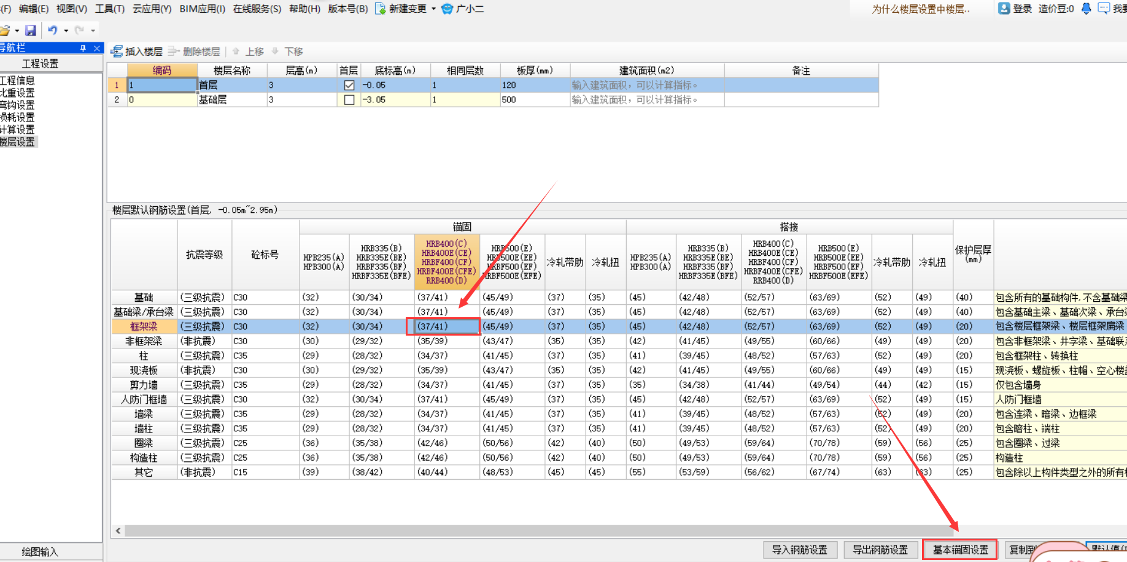Image resolution: width=1127 pixels, height=562 pixels.
Task: Click the 基础层 floor name cell
Action: pyautogui.click(x=232, y=99)
